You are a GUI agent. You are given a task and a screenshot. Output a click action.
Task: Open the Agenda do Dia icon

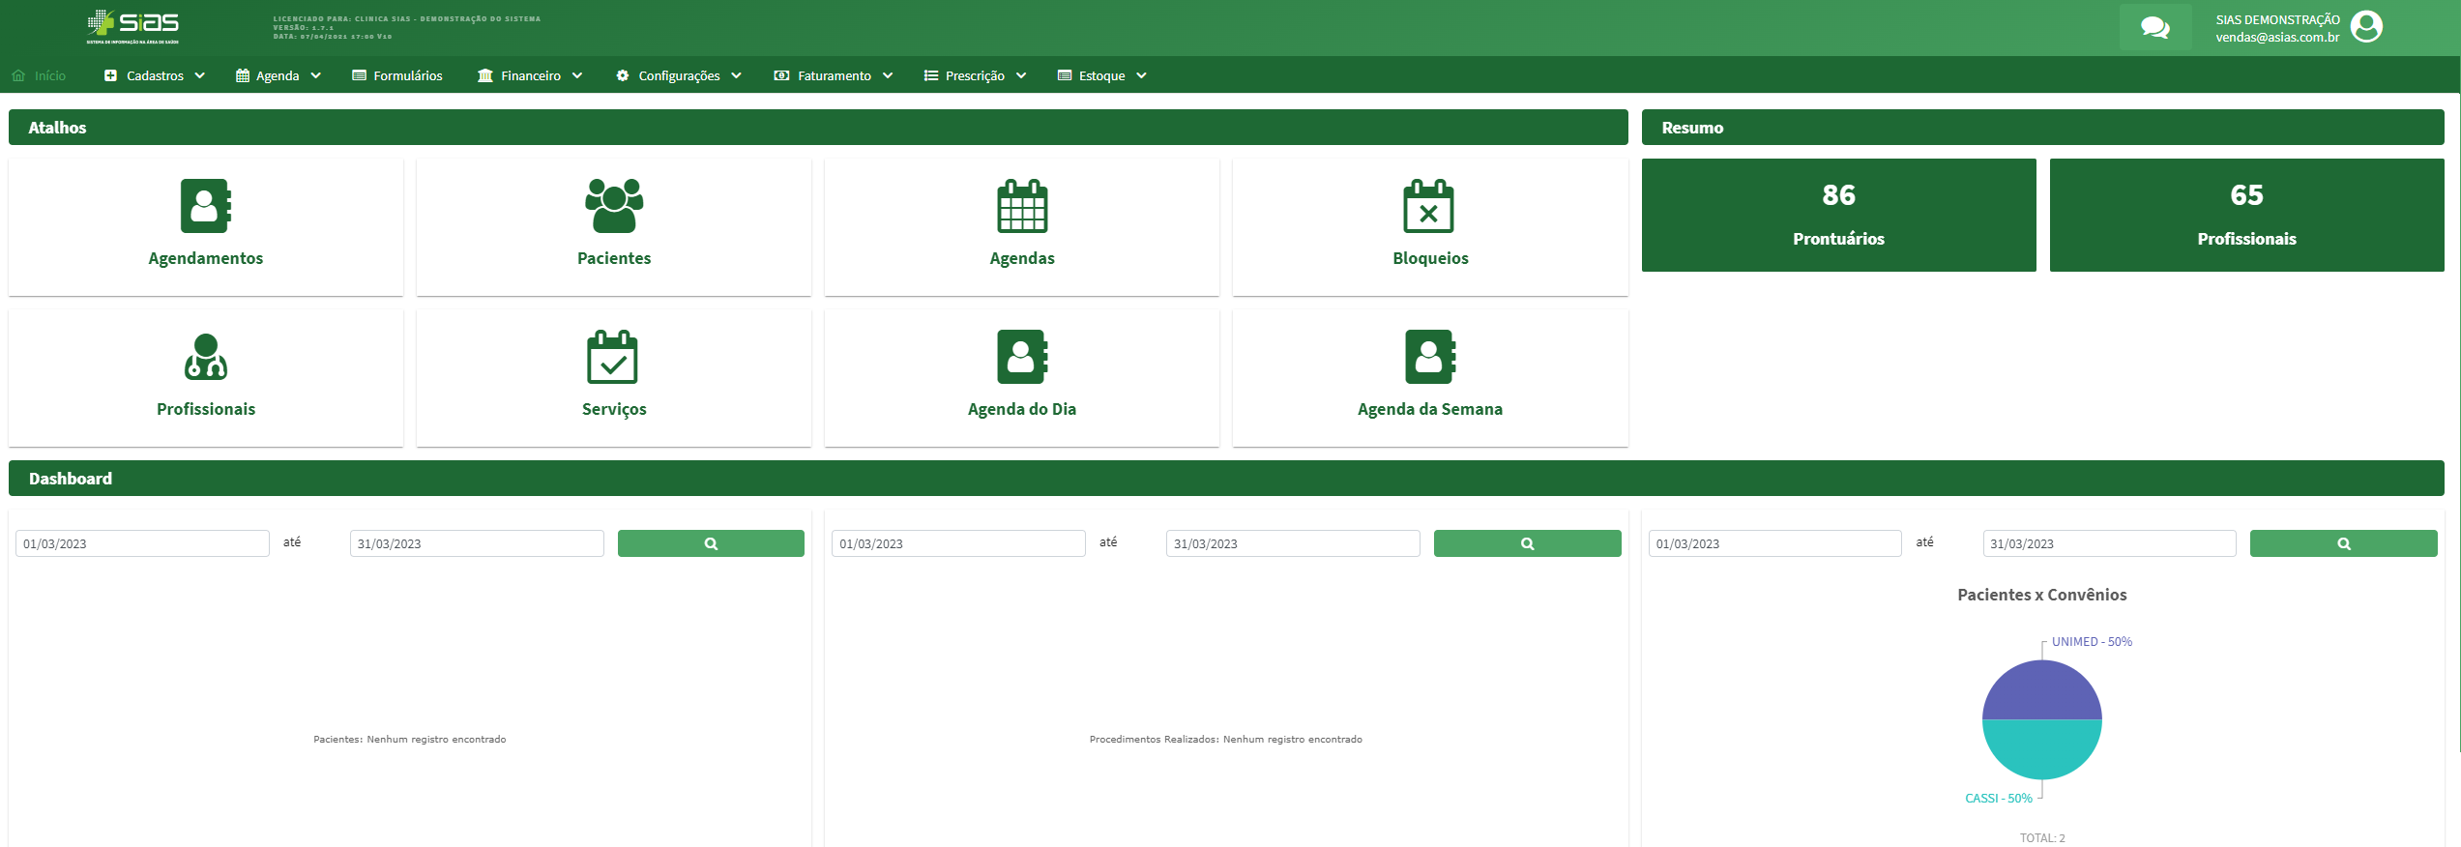tap(1022, 357)
